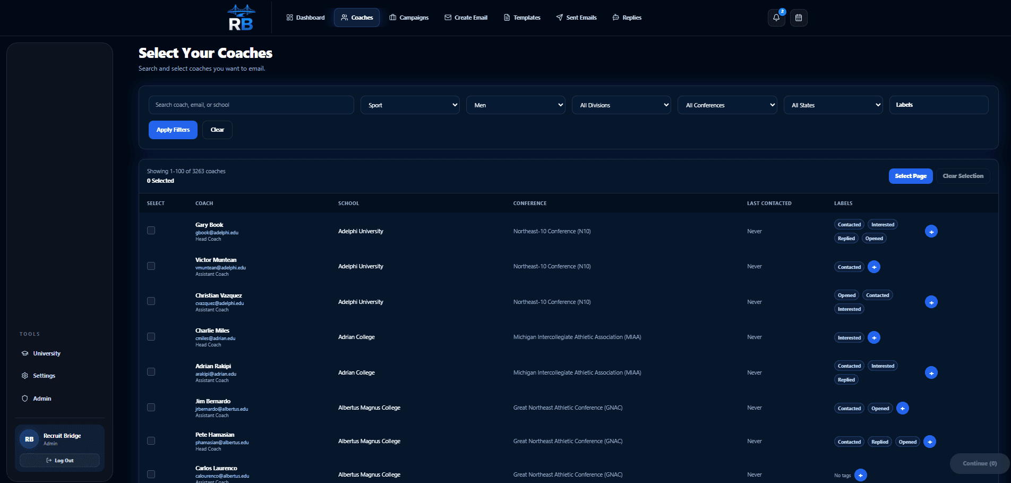
Task: Add label to Carlos Laurenco row
Action: [861, 475]
